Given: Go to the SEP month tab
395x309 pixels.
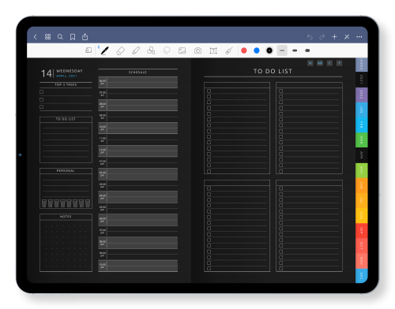Looking at the screenshot, I should point(361,231).
